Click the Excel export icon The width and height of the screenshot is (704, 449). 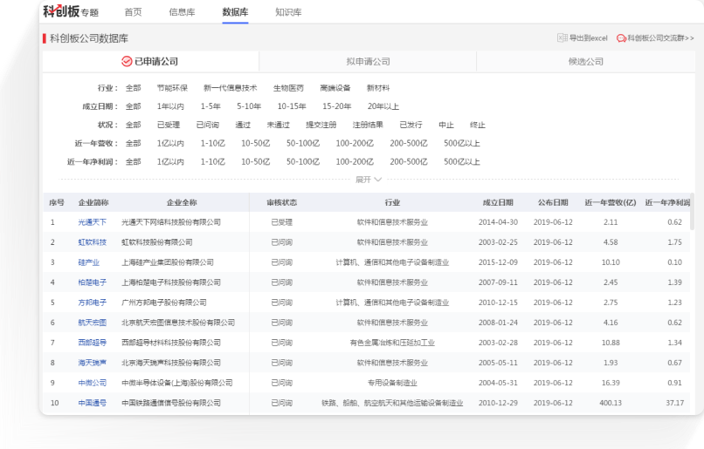click(x=563, y=38)
